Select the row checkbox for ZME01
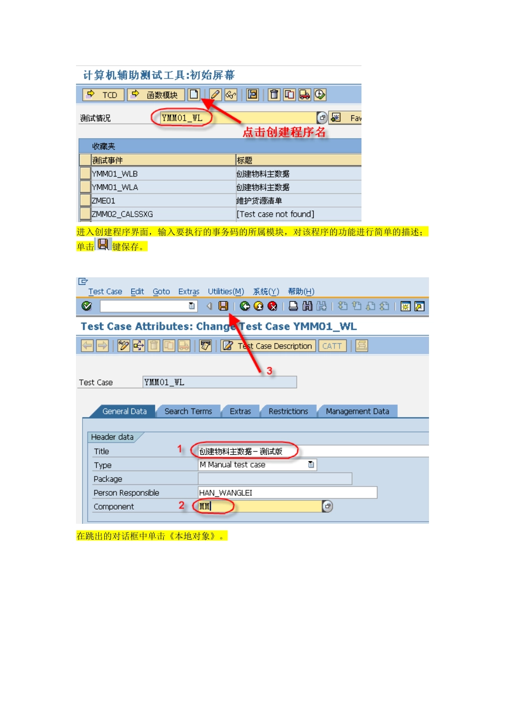The image size is (505, 714). point(85,200)
